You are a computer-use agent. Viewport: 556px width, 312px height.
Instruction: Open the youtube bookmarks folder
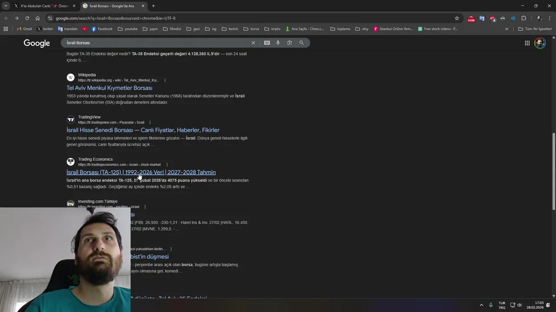click(128, 29)
